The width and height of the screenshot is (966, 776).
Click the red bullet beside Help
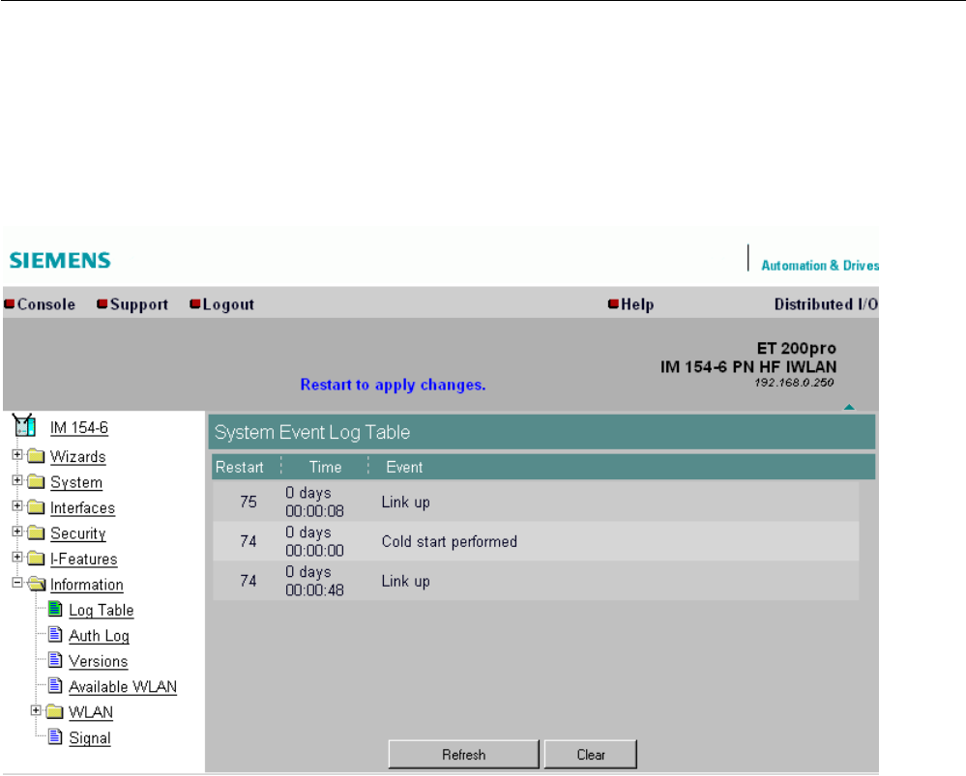[613, 303]
